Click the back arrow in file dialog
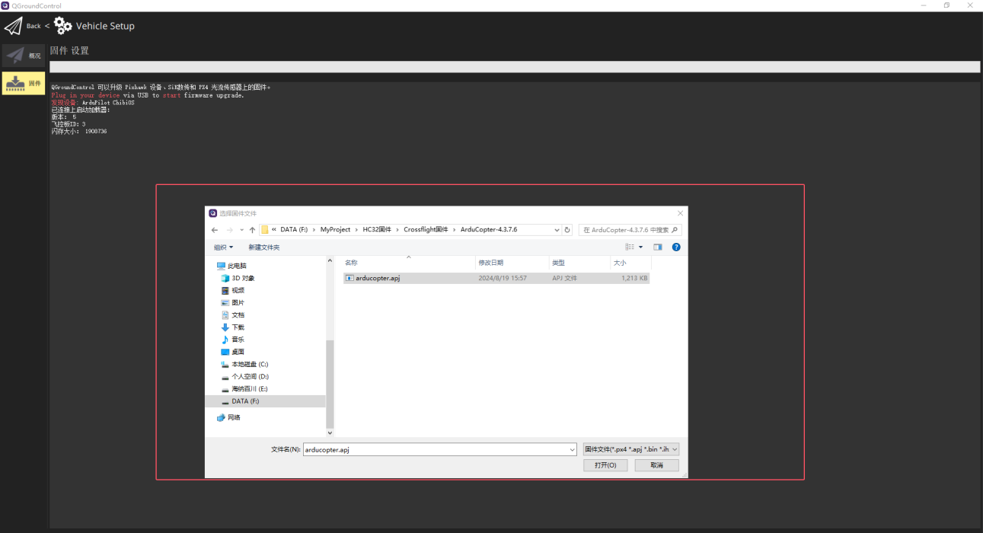Screen dimensions: 983x533 [x=215, y=230]
